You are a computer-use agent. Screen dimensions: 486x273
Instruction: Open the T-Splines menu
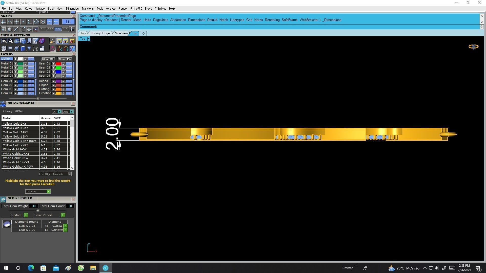click(x=160, y=8)
